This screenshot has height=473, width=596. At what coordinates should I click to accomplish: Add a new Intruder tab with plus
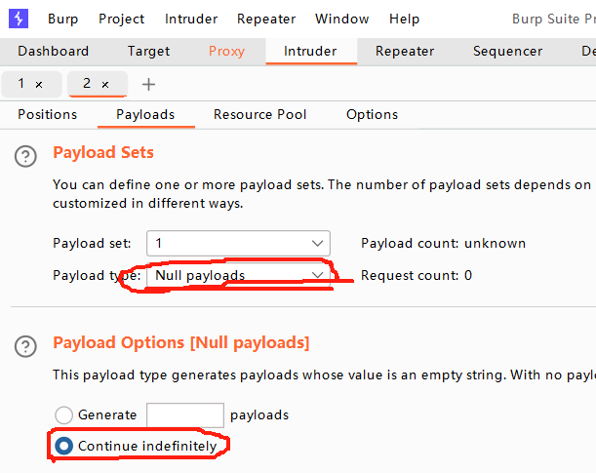point(148,85)
